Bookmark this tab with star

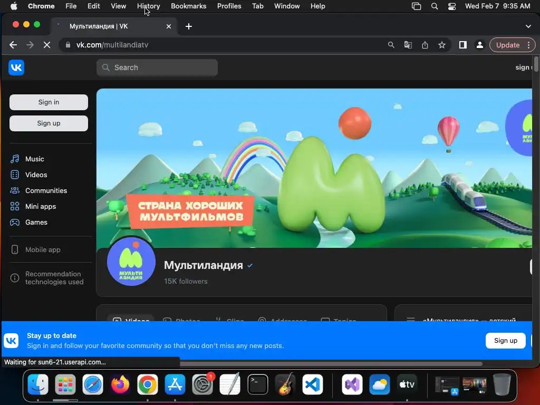[442, 45]
